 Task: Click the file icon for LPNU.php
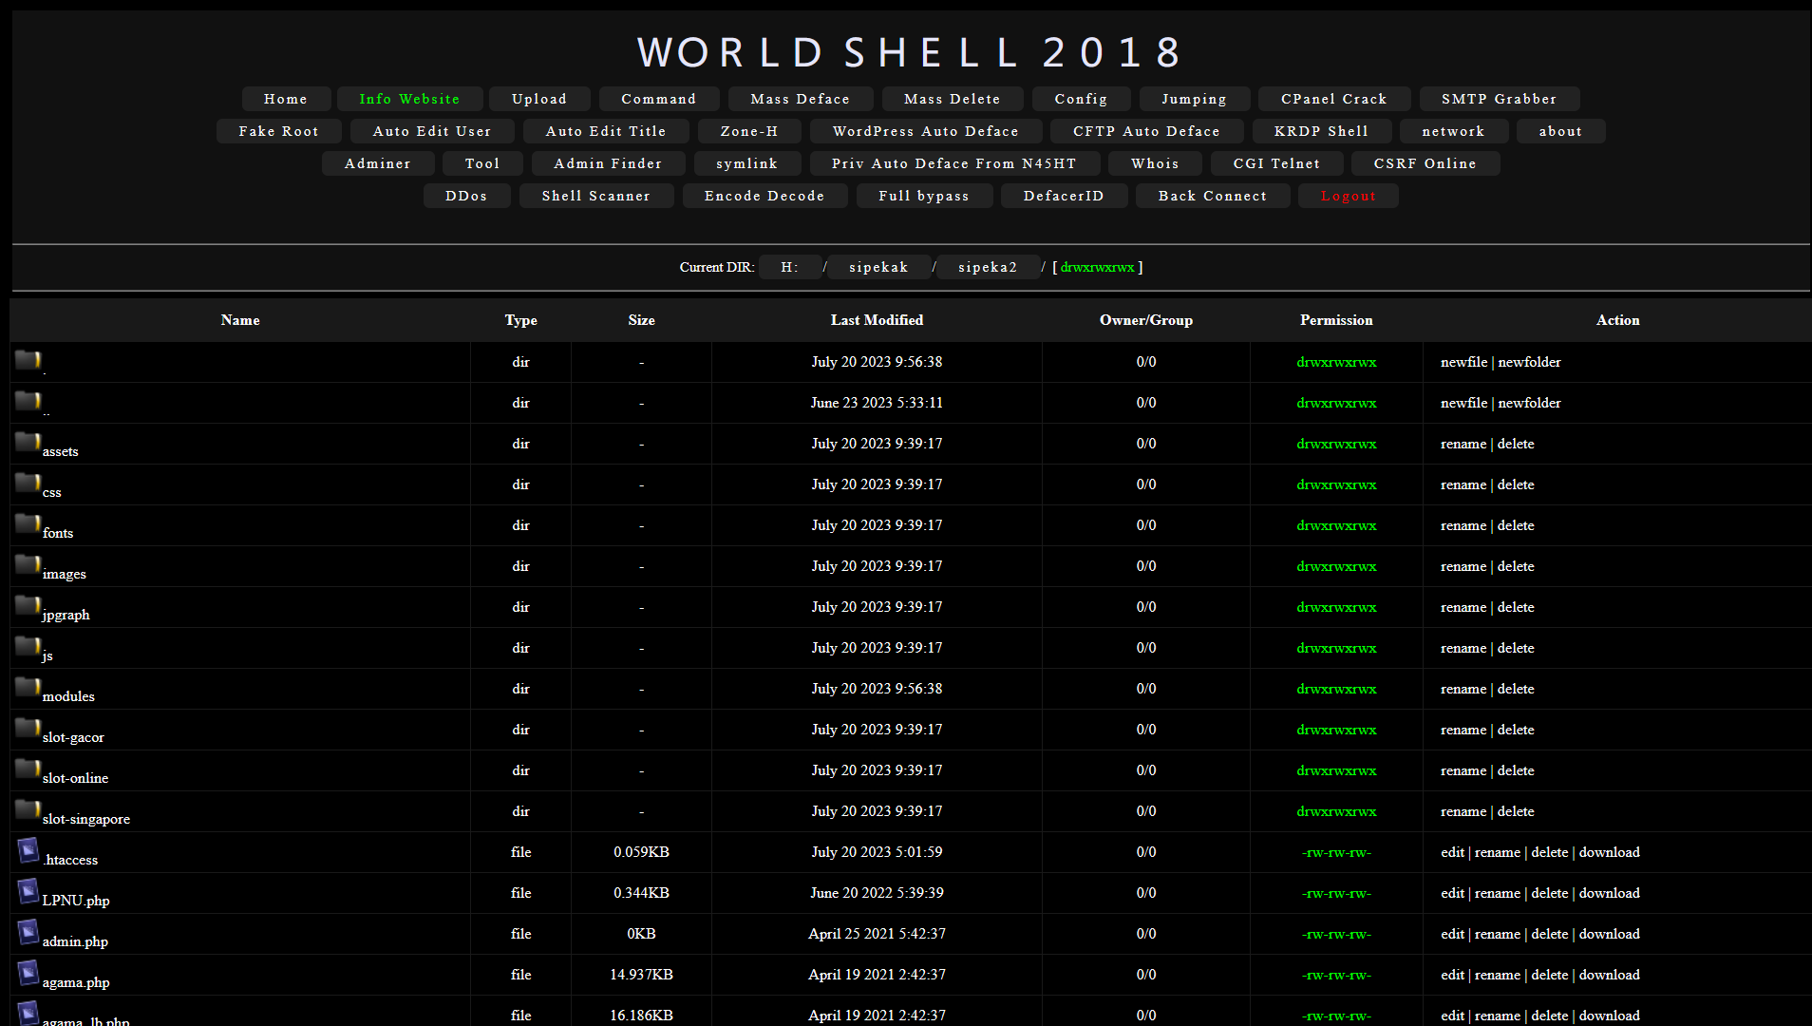point(28,891)
